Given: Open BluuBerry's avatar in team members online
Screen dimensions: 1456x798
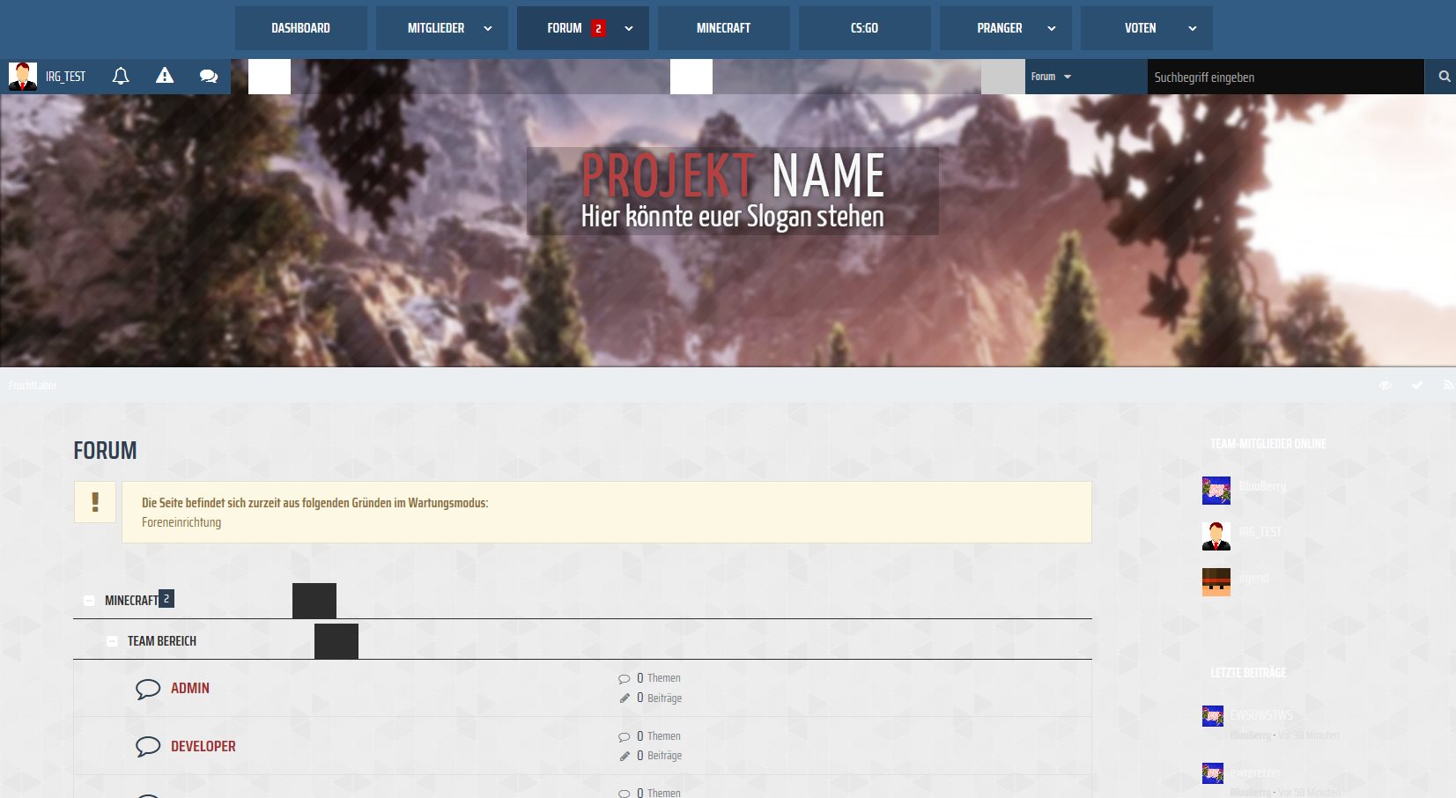Looking at the screenshot, I should [x=1216, y=491].
